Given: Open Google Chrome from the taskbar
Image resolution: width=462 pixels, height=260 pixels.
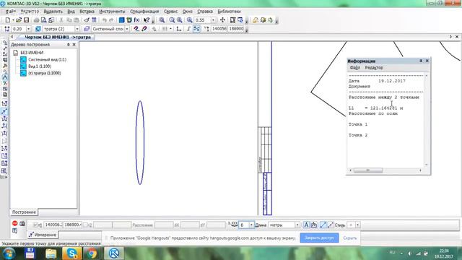Looking at the screenshot, I should [92, 253].
